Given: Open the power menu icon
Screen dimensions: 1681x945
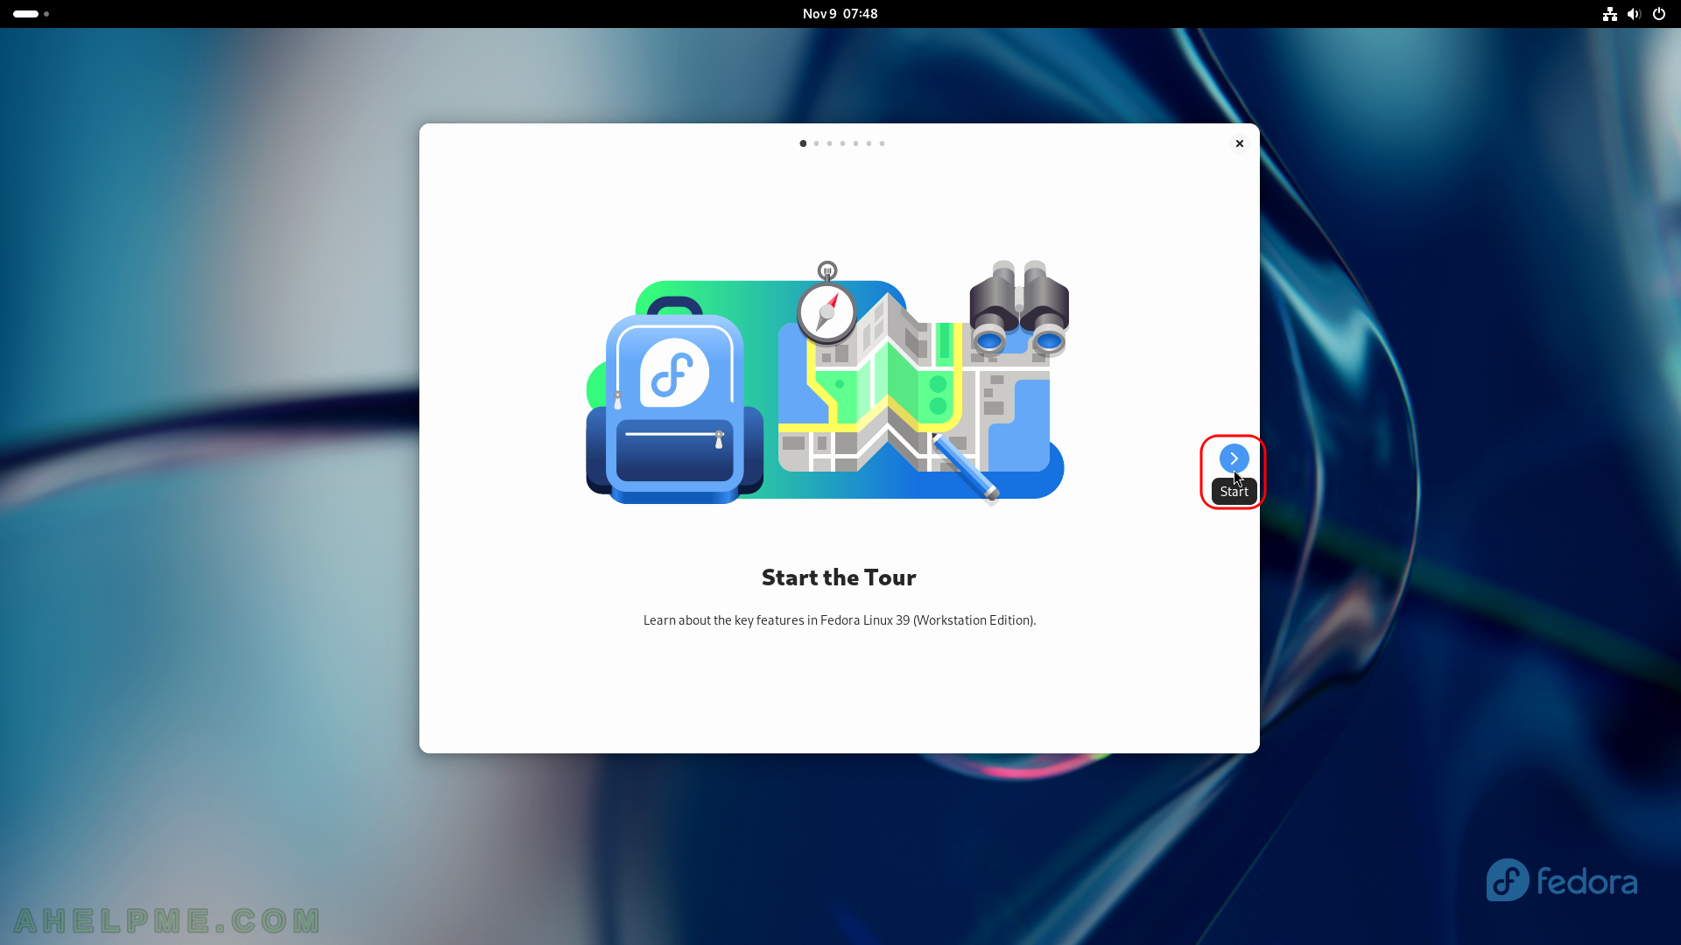Looking at the screenshot, I should pyautogui.click(x=1658, y=14).
